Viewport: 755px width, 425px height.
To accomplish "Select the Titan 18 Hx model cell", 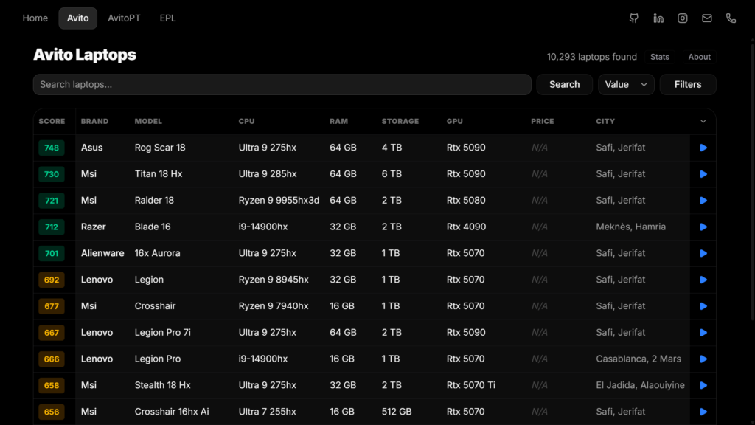I will [159, 174].
